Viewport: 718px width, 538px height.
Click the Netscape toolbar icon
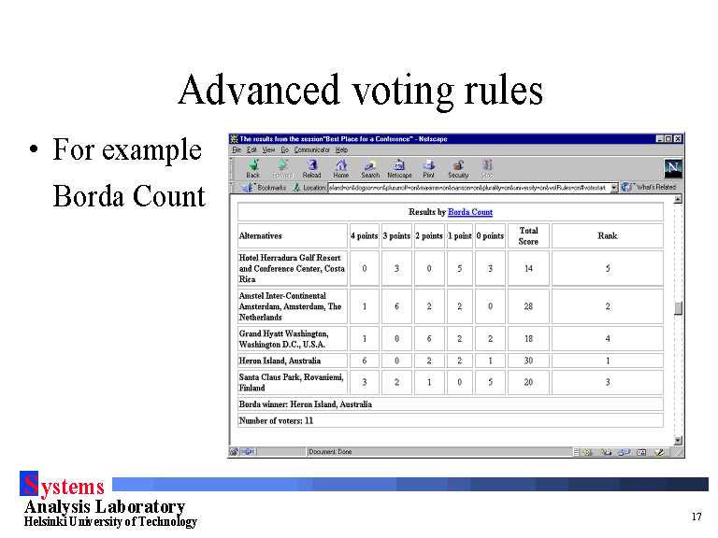tap(399, 167)
